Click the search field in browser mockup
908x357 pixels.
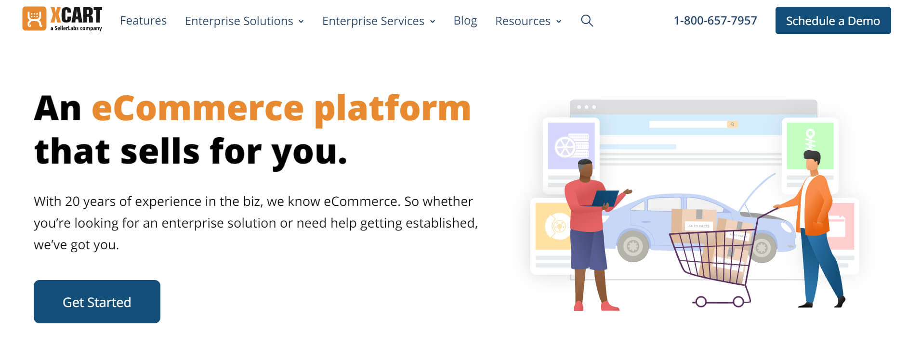[x=687, y=125]
